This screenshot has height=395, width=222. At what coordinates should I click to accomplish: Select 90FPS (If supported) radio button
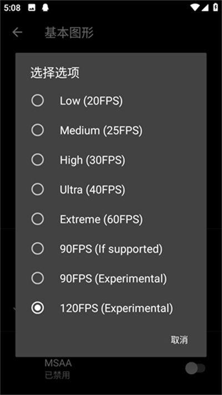pos(37,249)
